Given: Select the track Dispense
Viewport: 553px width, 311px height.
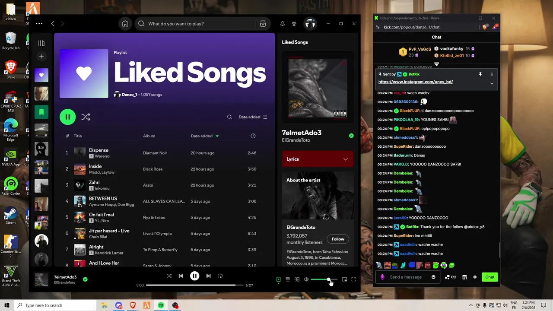Looking at the screenshot, I should [99, 150].
